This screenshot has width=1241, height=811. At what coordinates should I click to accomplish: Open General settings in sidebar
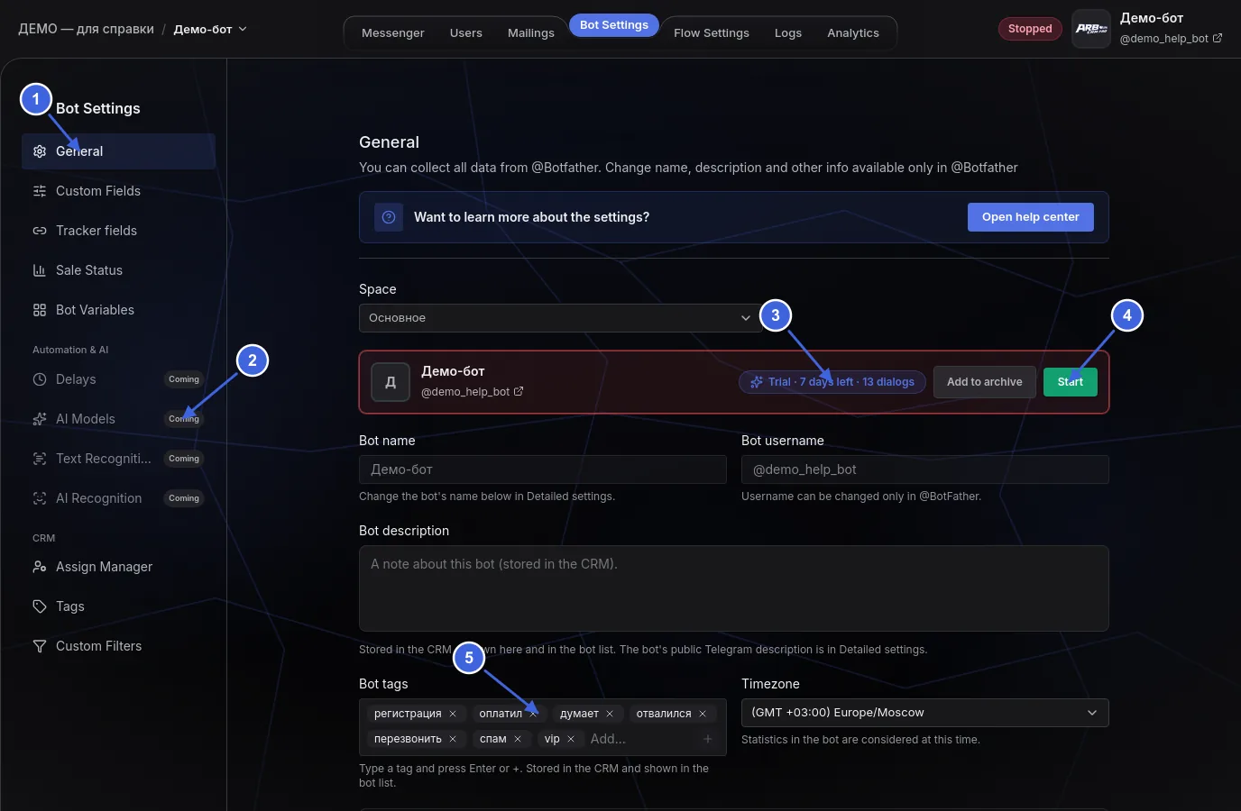(118, 151)
